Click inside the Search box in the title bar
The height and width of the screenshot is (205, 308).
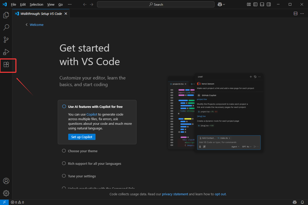pos(156,4)
